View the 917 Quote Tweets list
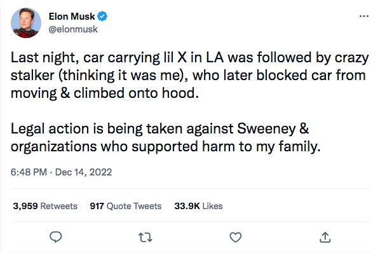The width and height of the screenshot is (380, 253). point(126,206)
